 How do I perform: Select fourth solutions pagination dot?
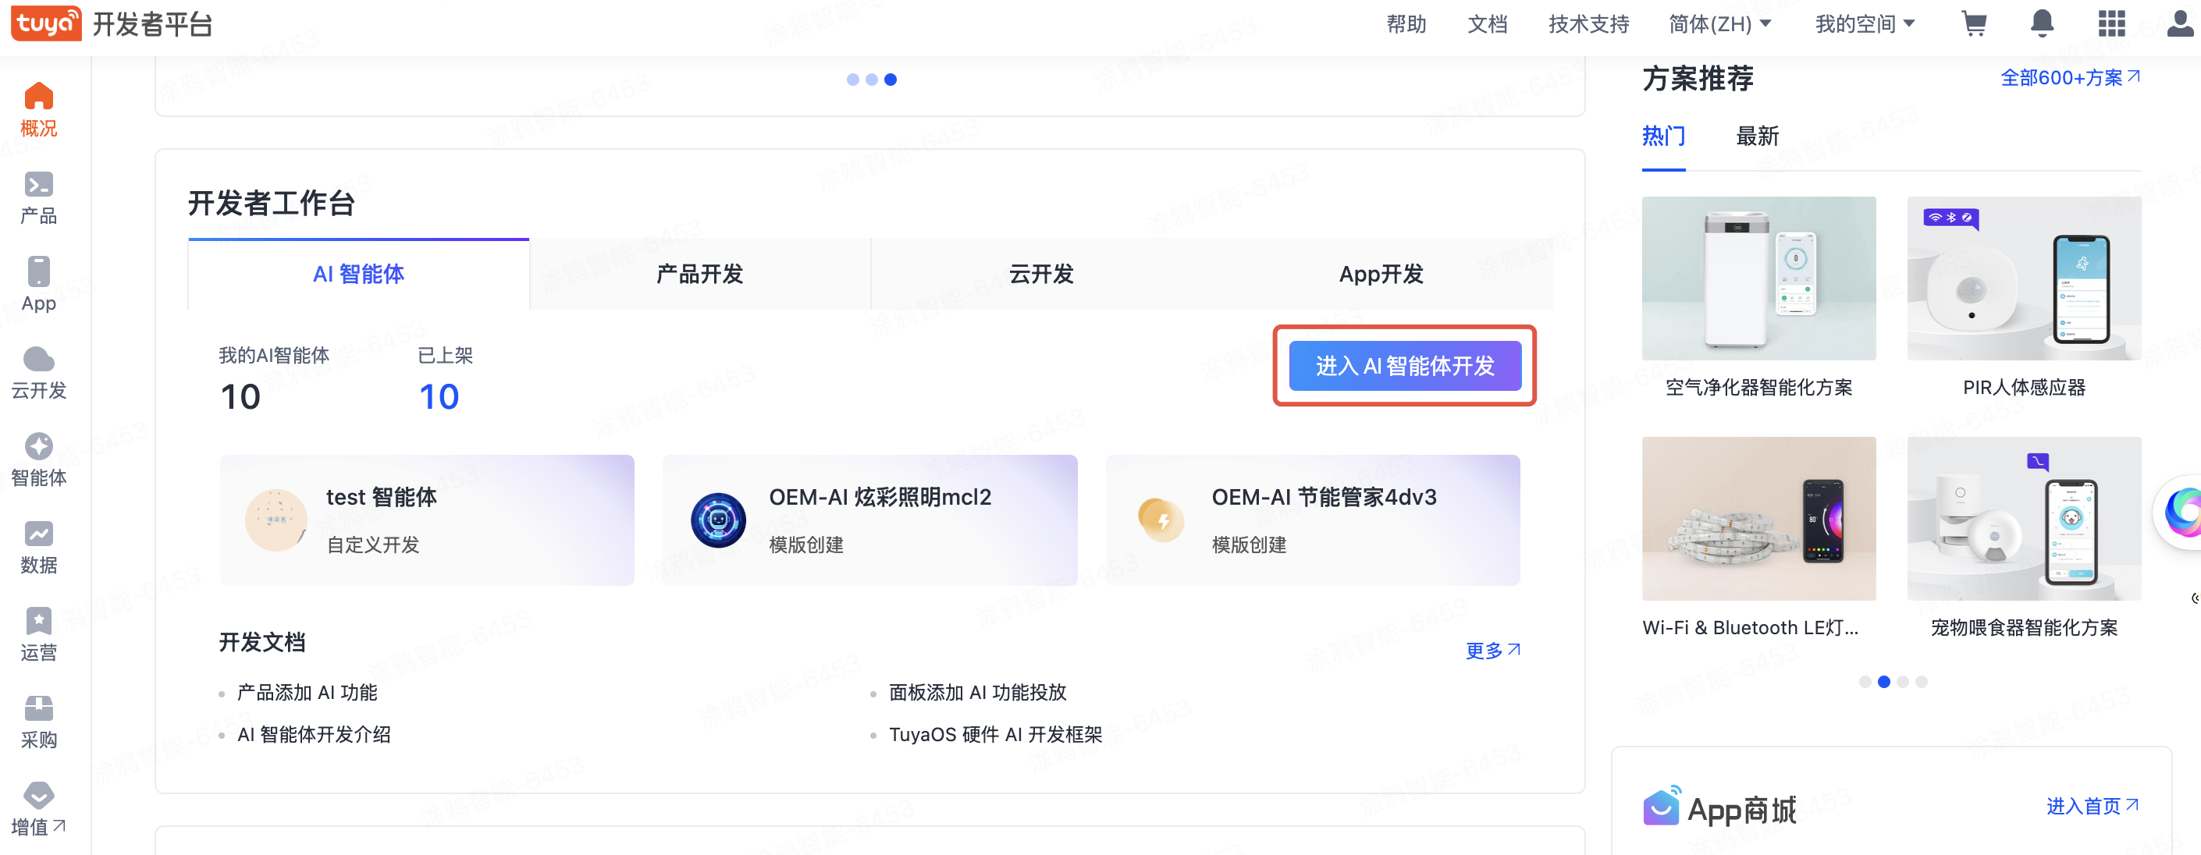pyautogui.click(x=1922, y=682)
